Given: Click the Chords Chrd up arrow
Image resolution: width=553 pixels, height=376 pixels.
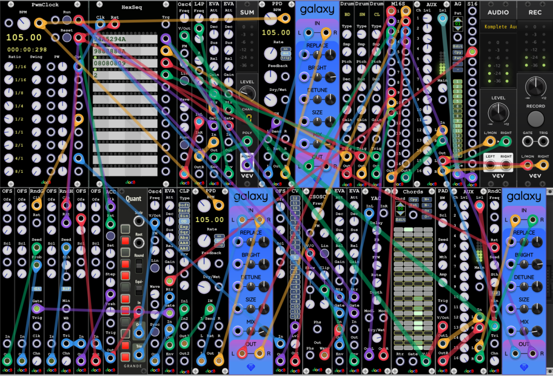Looking at the screenshot, I should point(400,204).
